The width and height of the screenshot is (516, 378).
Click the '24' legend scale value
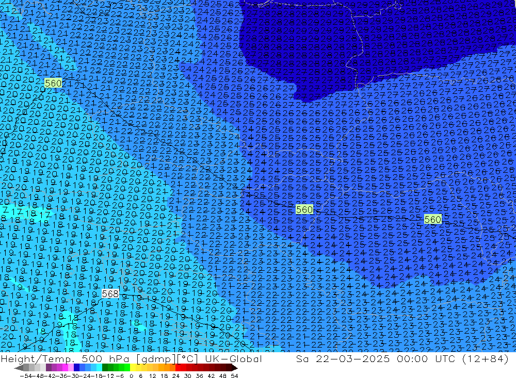point(176,376)
